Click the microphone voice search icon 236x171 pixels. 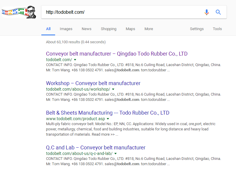tap(207, 12)
